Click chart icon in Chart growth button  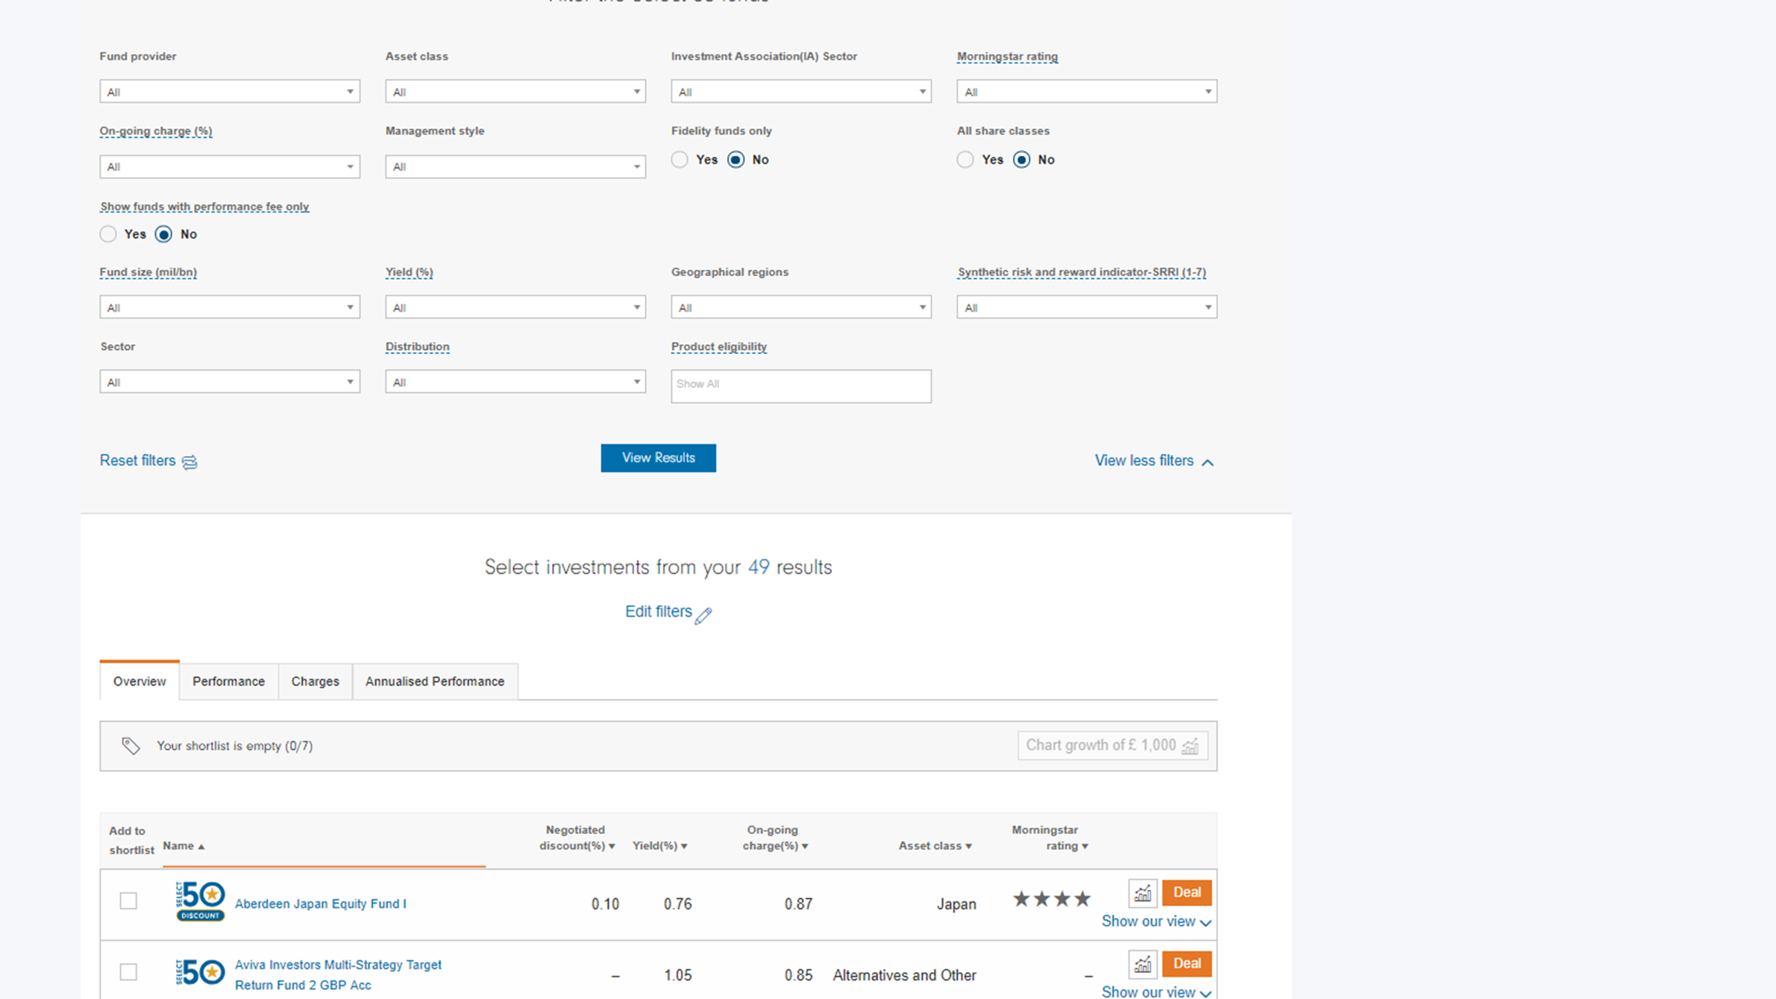[x=1190, y=746]
